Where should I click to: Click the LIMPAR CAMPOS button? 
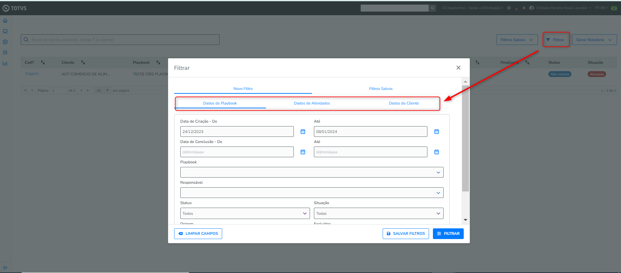point(198,234)
